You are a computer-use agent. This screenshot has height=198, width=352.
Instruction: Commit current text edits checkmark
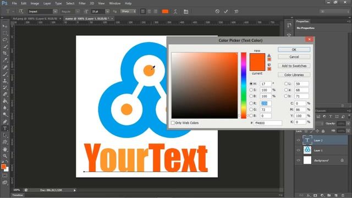tap(226, 11)
